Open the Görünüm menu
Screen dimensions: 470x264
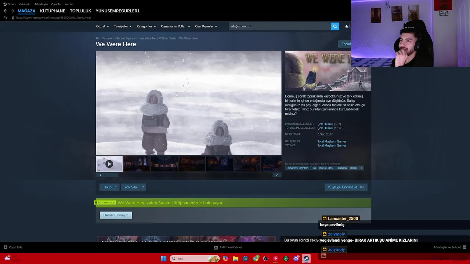pyautogui.click(x=25, y=4)
